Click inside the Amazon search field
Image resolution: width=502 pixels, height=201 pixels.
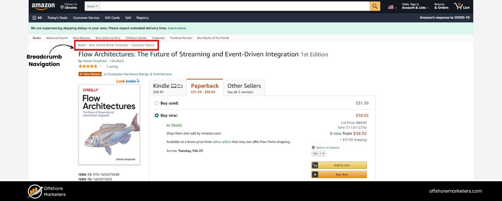234,6
